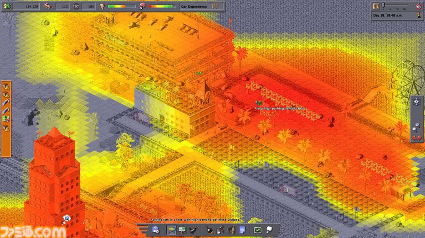Click the steering wheel value 185
The width and height of the screenshot is (425, 238).
[91, 7]
